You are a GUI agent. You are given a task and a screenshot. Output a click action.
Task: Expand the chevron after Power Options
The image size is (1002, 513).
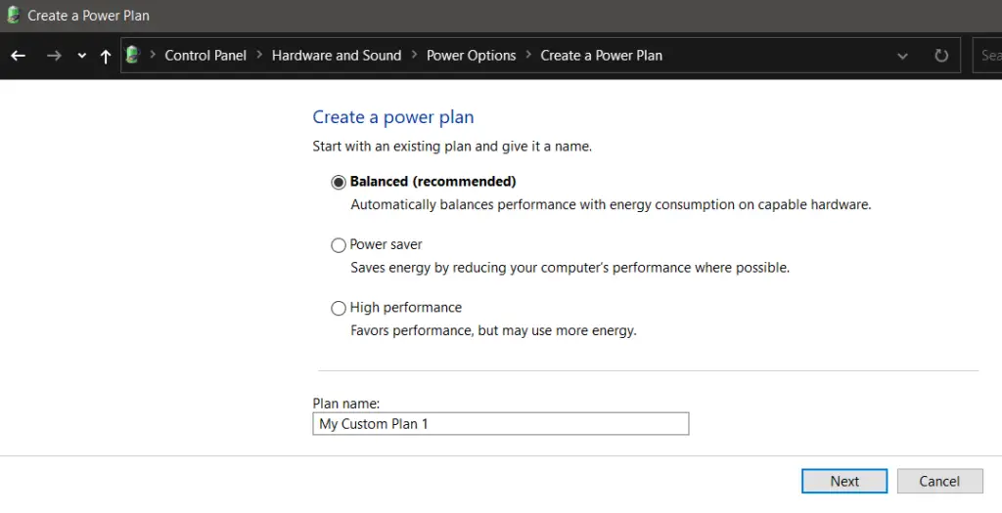pos(528,55)
